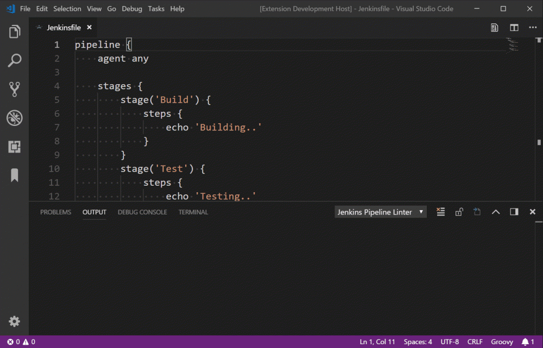
Task: Open Source Control from the activity bar
Action: (x=14, y=88)
